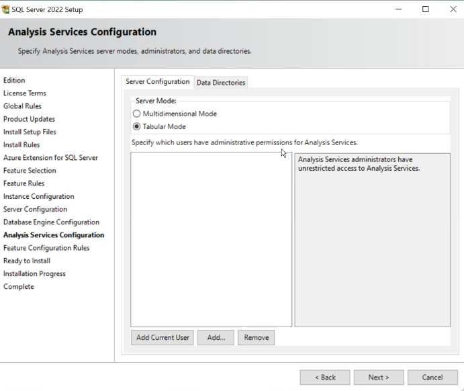Click Instance Configuration step
464x391 pixels.
(x=39, y=196)
